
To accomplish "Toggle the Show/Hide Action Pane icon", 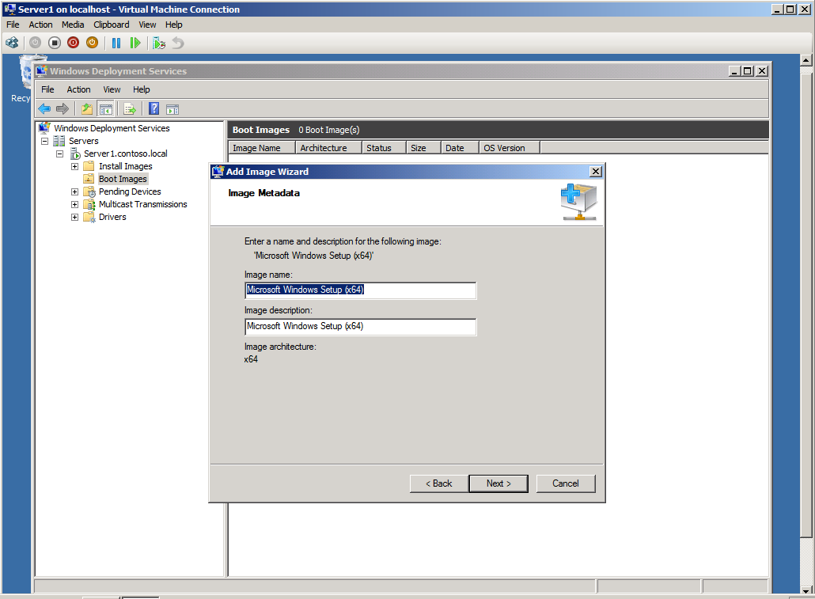I will (x=172, y=108).
